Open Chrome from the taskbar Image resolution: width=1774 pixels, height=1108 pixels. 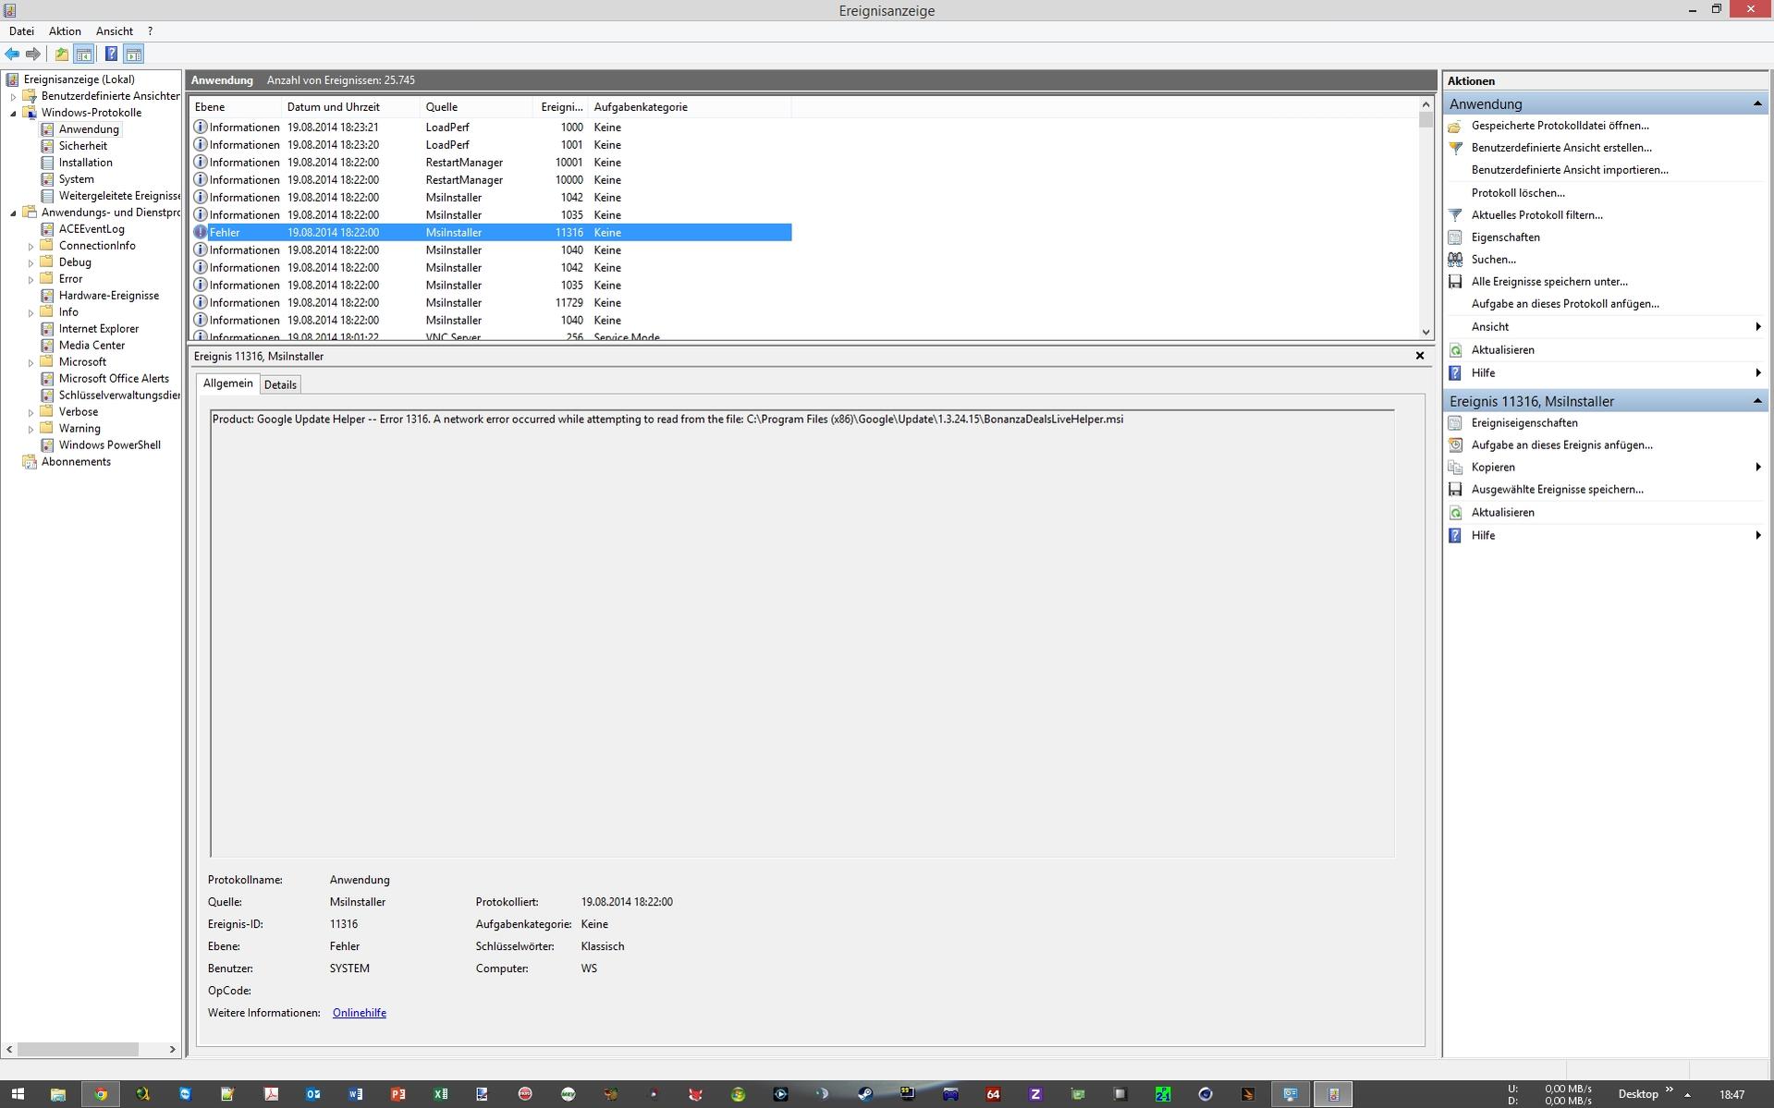pos(100,1094)
